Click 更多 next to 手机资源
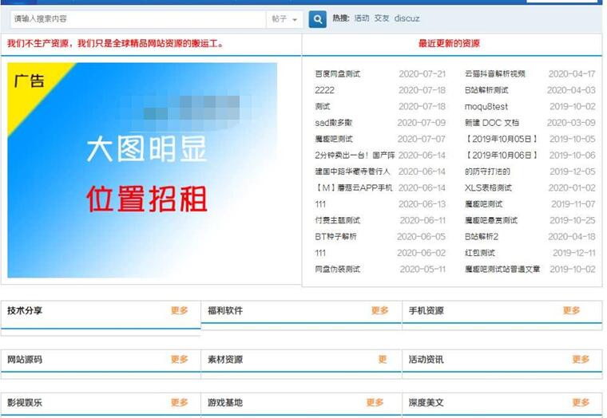 click(x=571, y=311)
